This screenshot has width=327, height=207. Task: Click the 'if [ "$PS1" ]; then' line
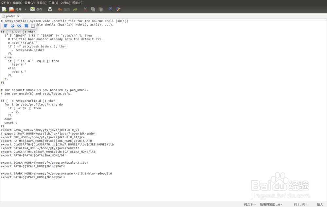18,32
